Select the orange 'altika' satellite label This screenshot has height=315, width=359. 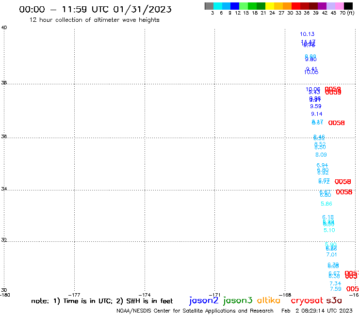click(x=269, y=300)
